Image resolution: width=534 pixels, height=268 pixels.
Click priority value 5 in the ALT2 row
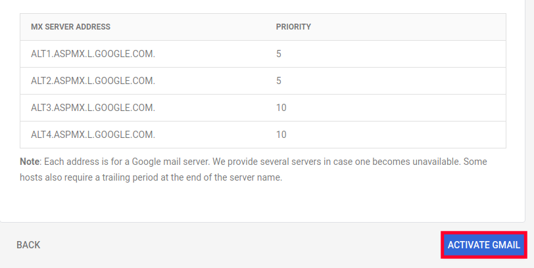(x=279, y=81)
